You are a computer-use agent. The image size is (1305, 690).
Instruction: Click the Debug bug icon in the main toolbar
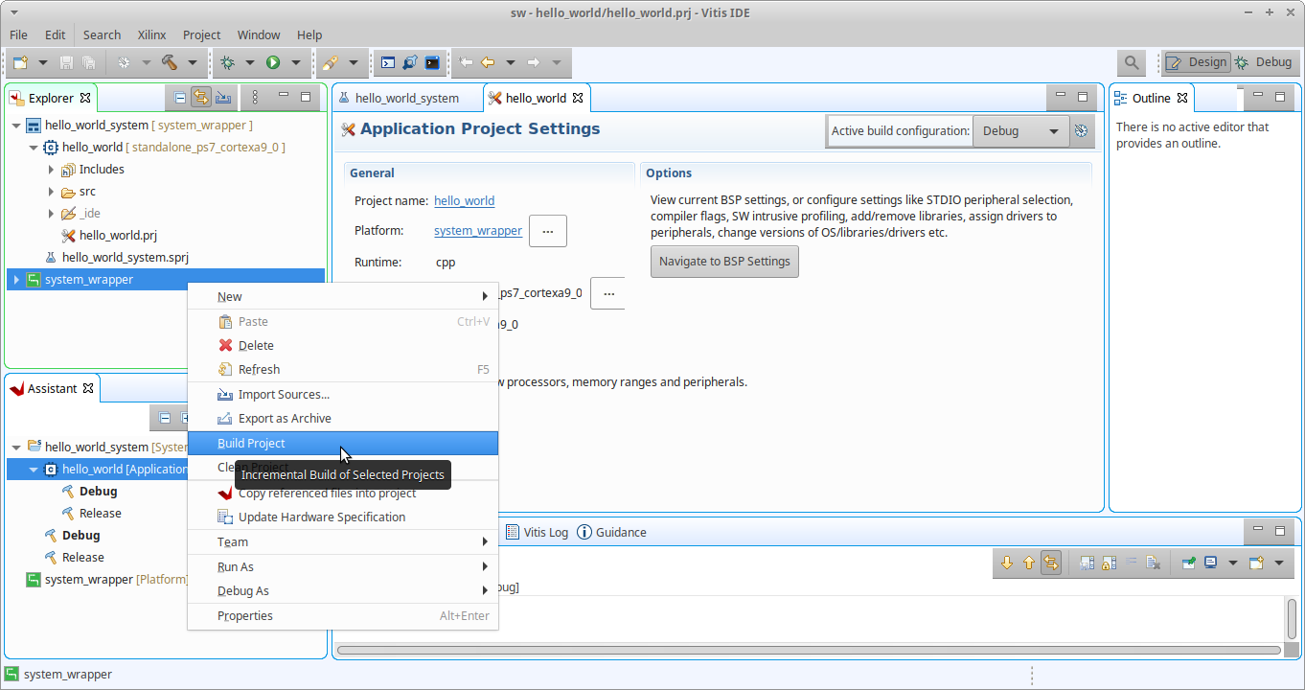coord(227,62)
